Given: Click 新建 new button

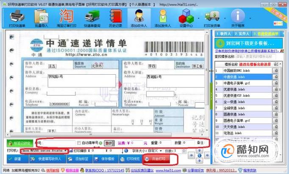Looking at the screenshot, I should click(18, 159).
